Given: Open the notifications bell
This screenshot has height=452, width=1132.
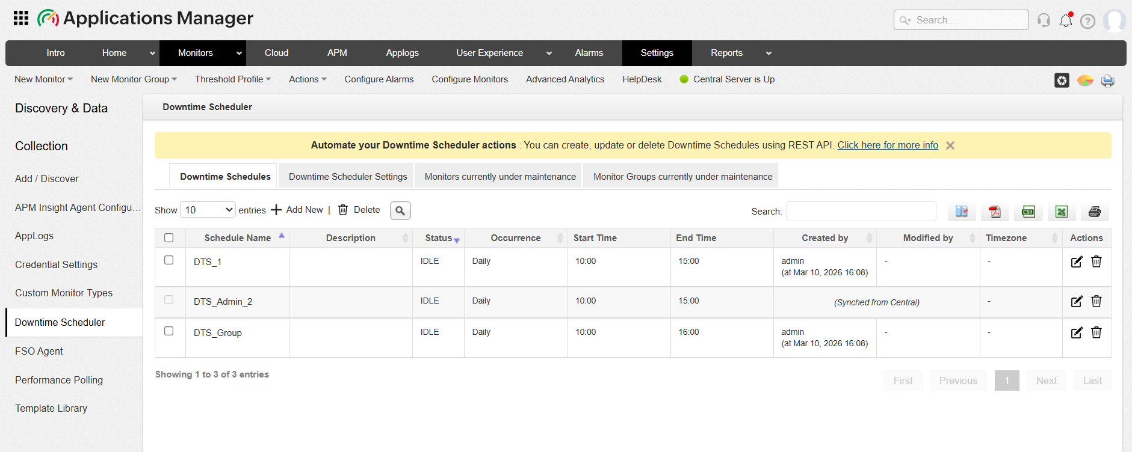Looking at the screenshot, I should (1066, 20).
